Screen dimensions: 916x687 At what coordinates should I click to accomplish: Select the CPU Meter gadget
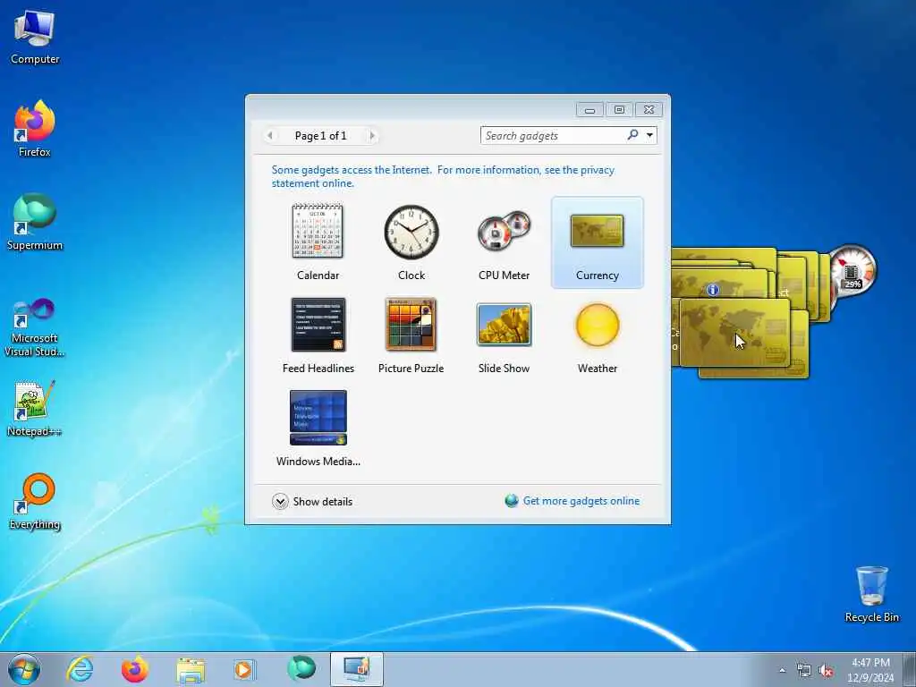[504, 242]
